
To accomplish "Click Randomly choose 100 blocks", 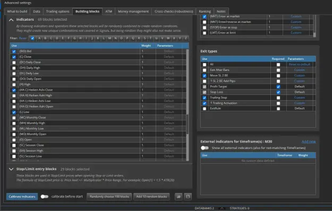I will pyautogui.click(x=109, y=197).
